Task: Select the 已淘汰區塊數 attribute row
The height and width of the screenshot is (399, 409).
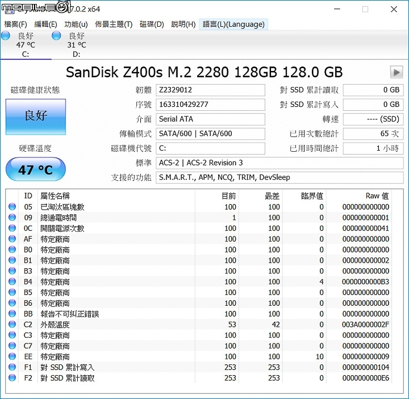Action: coord(199,207)
